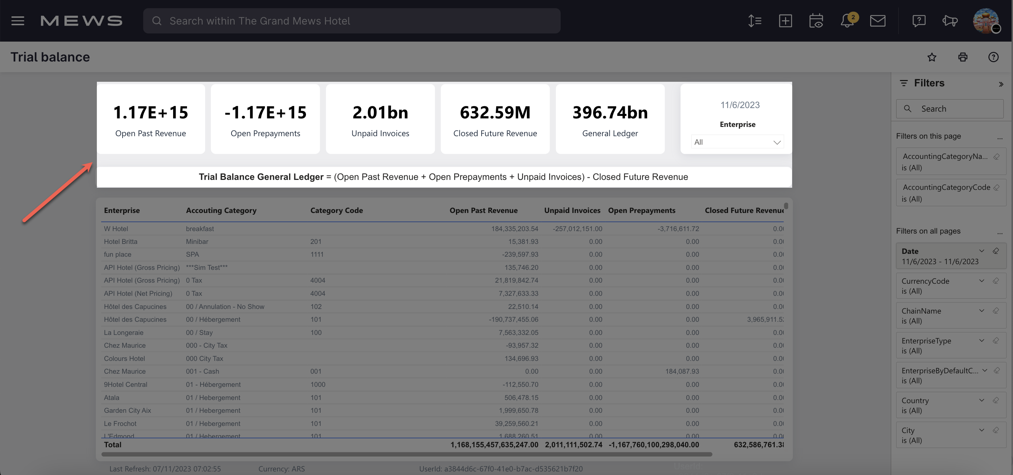
Task: Click the new reservation plus icon
Action: 785,21
